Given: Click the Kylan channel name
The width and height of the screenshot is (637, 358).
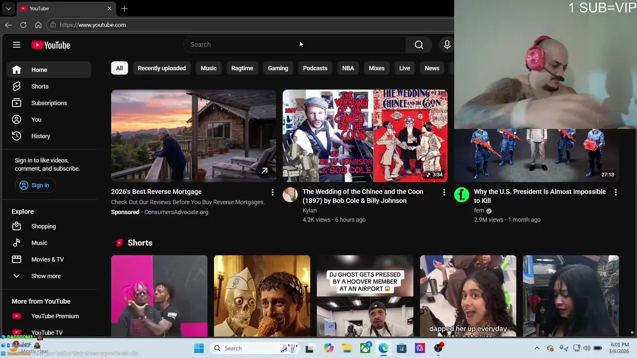Looking at the screenshot, I should coord(310,211).
